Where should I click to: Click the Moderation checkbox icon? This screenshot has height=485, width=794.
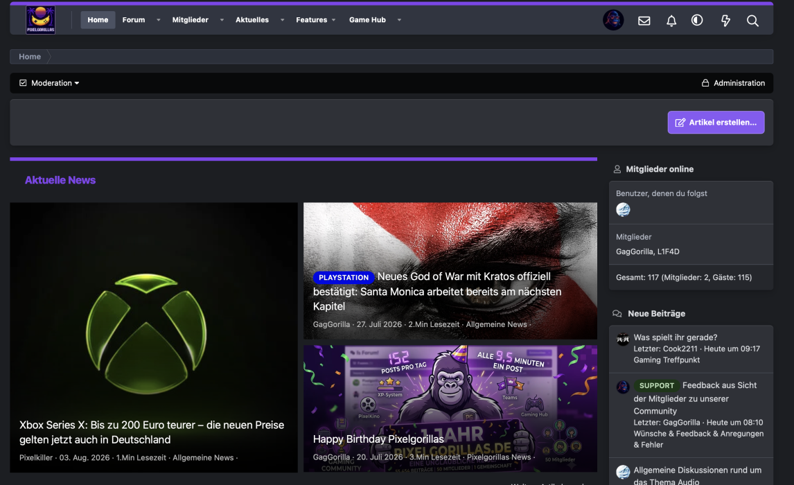click(x=23, y=82)
